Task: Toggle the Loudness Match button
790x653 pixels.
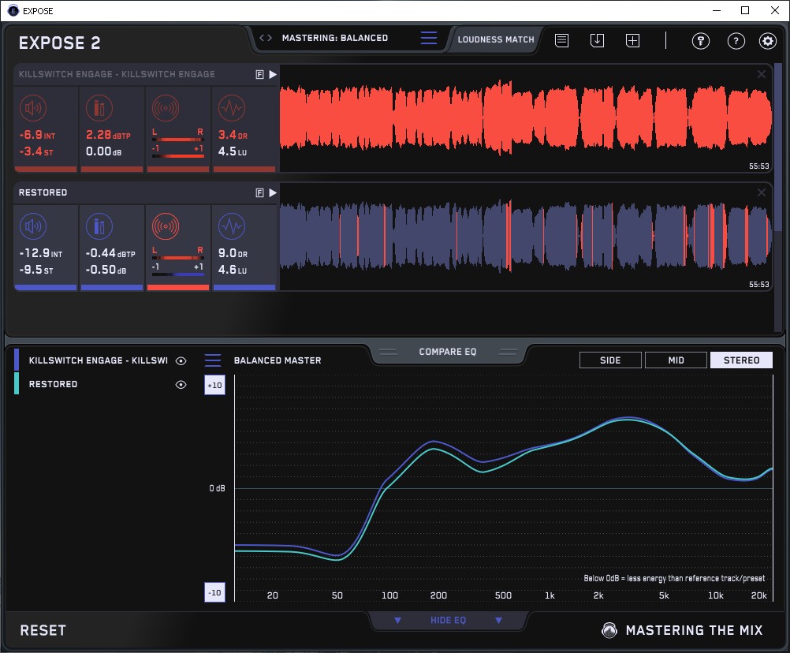Action: pyautogui.click(x=495, y=39)
